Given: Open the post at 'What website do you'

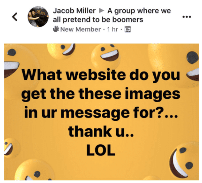Looking at the screenshot, I should (100, 75).
